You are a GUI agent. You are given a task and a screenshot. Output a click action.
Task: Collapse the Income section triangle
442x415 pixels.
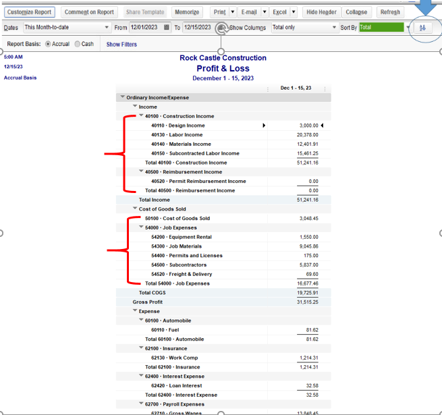pos(135,106)
